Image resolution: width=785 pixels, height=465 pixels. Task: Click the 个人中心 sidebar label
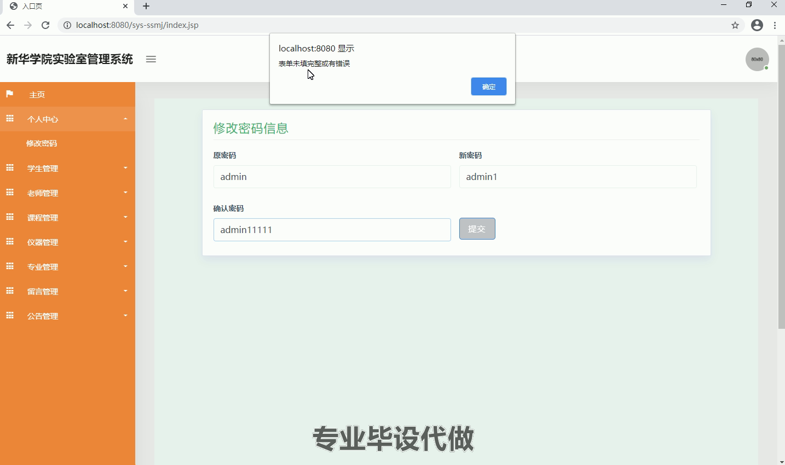click(43, 119)
